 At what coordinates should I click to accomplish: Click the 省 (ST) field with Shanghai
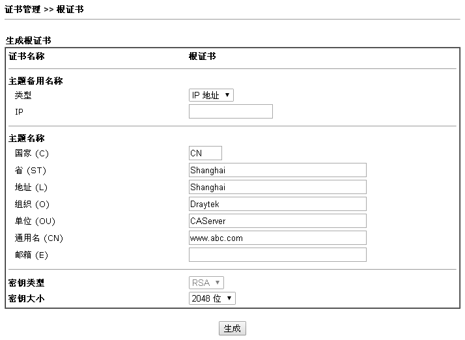[277, 170]
